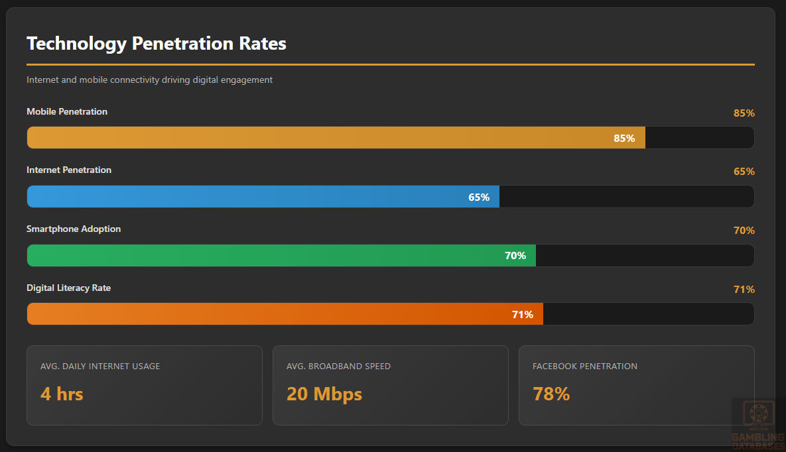Select the Mobile Penetration label
Viewport: 786px width, 452px height.
67,111
